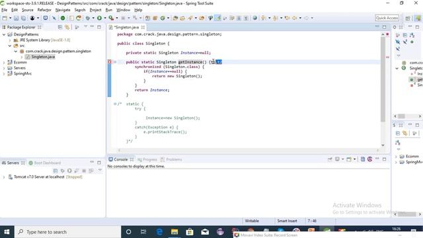Viewport: 423px width, 238px height.
Task: Expand the JRE System Library node
Action: coord(10,40)
